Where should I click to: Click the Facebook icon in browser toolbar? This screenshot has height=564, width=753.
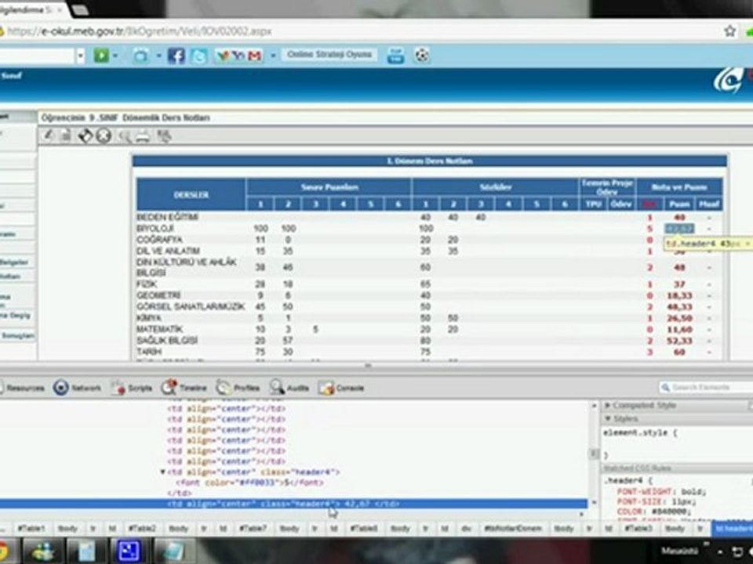[176, 56]
